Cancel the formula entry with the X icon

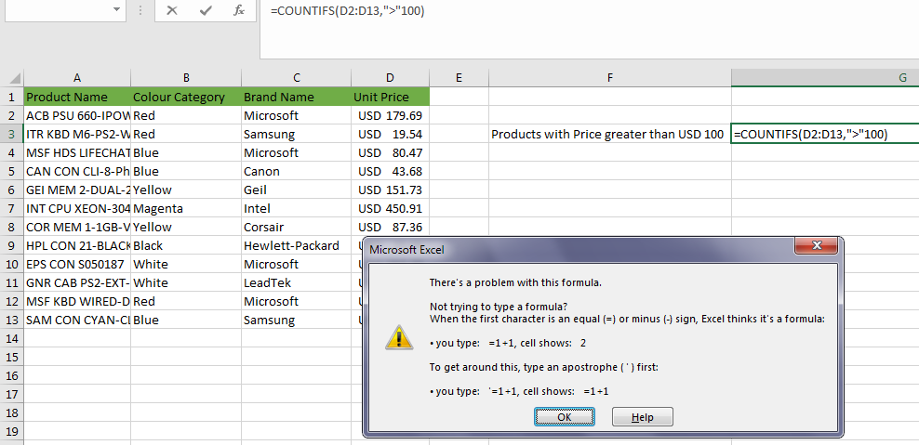pos(172,10)
